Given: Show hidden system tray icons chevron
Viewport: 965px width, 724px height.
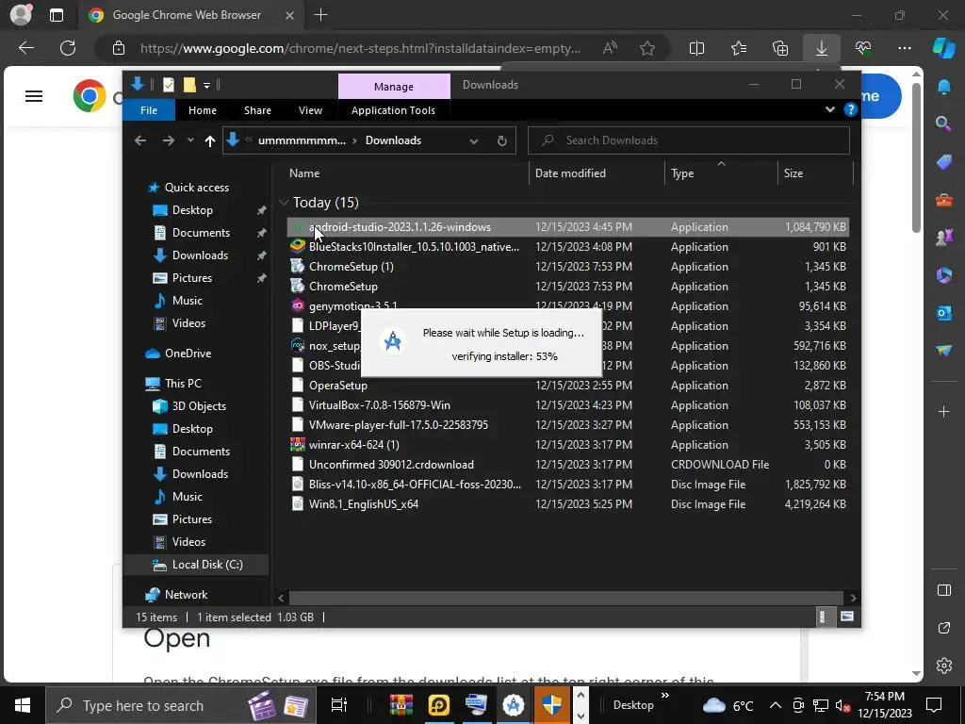Looking at the screenshot, I should [775, 705].
